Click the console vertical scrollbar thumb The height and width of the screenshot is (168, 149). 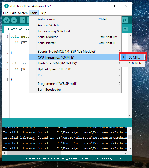click(129, 137)
